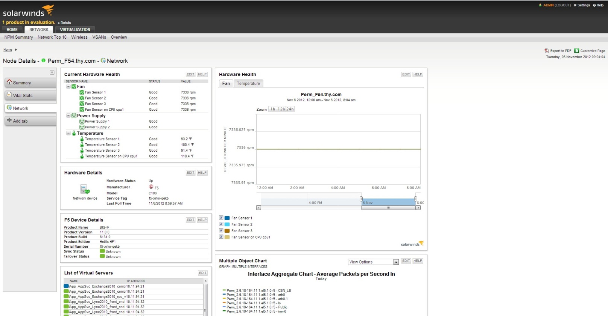608x316 pixels.
Task: Disable Fan Sensor on CPU cpu1 checkbox
Action: (221, 237)
